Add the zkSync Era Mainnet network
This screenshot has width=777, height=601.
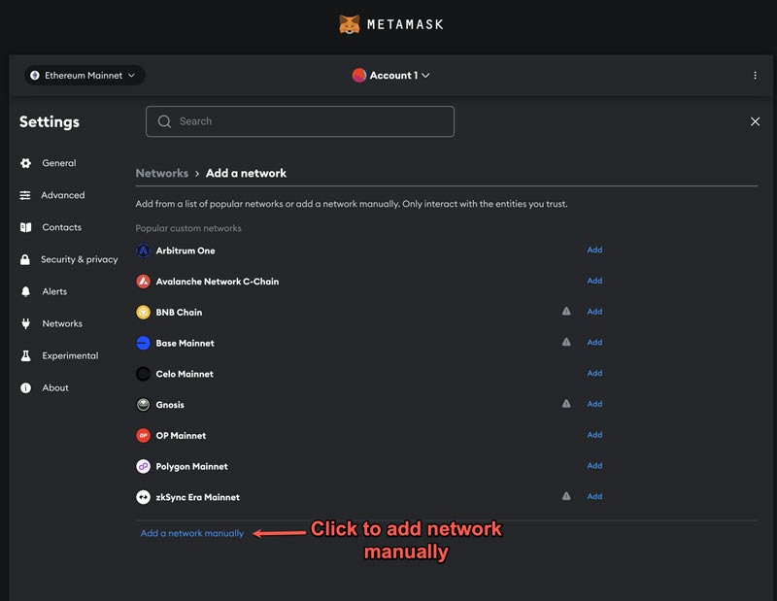[x=594, y=496]
